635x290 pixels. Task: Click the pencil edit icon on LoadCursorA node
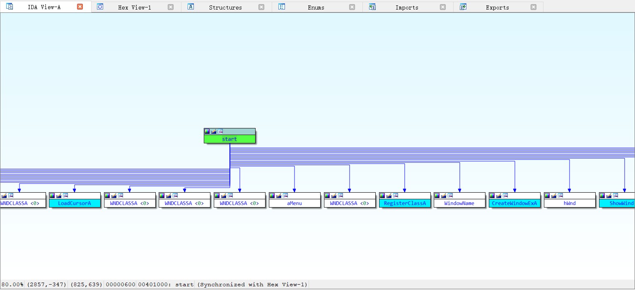pos(59,196)
